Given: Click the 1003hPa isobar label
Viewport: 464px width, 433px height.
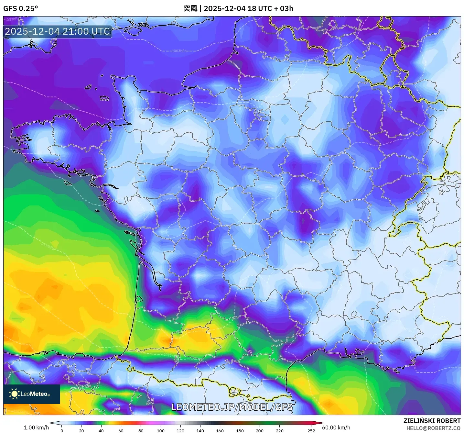Looking at the screenshot, I should [178, 50].
